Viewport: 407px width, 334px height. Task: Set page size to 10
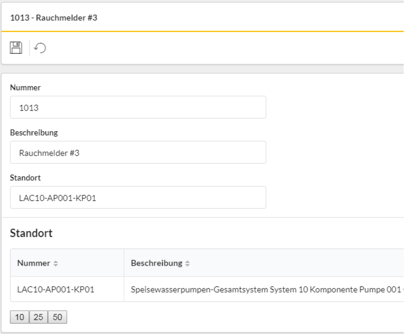19,318
